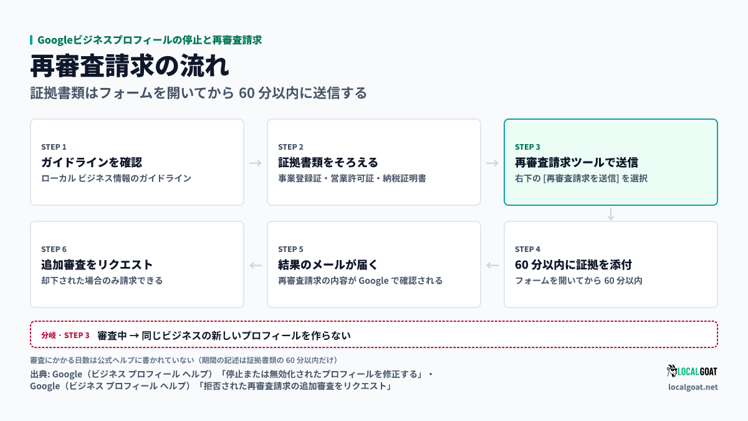Click the title ガイドラインを確認
The height and width of the screenshot is (421, 748).
92,163
